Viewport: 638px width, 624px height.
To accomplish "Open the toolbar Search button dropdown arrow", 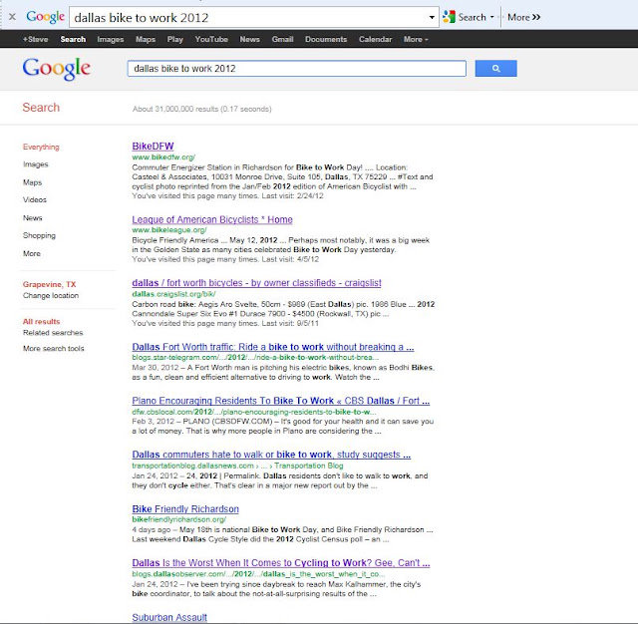I will point(491,17).
